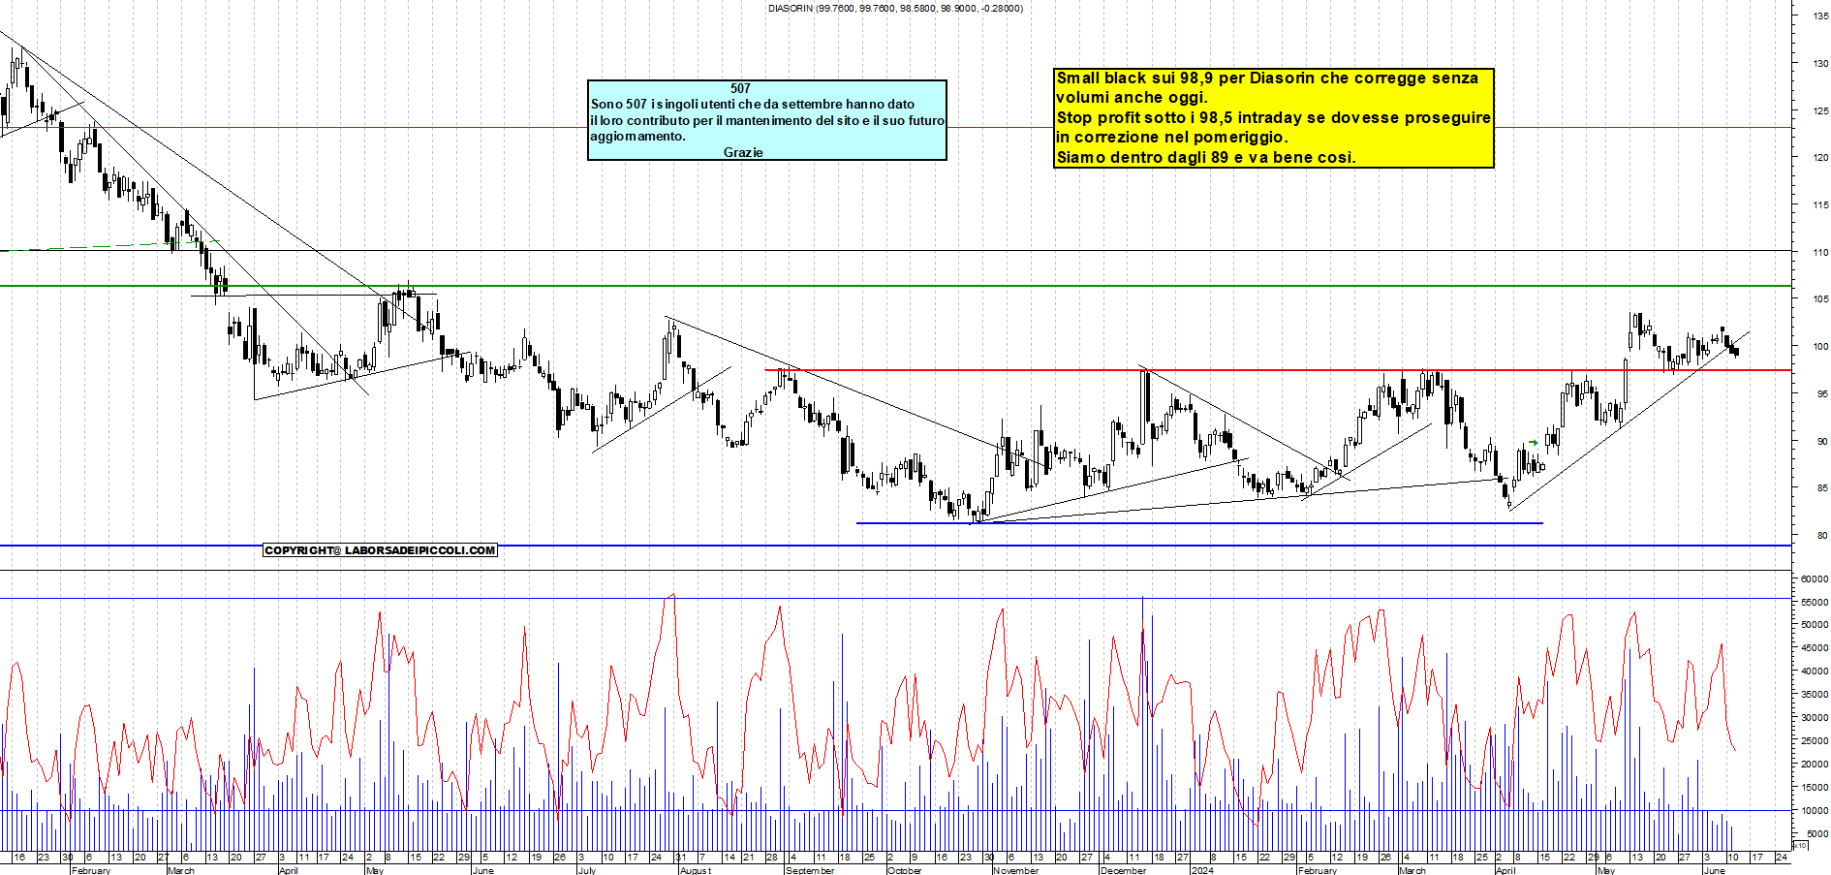Select the cyan '507' contributors note box
Viewport: 1831px width, 875px height.
click(x=767, y=120)
